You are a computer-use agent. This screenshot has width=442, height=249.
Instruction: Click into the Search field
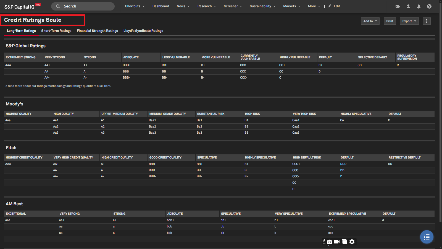pyautogui.click(x=86, y=6)
